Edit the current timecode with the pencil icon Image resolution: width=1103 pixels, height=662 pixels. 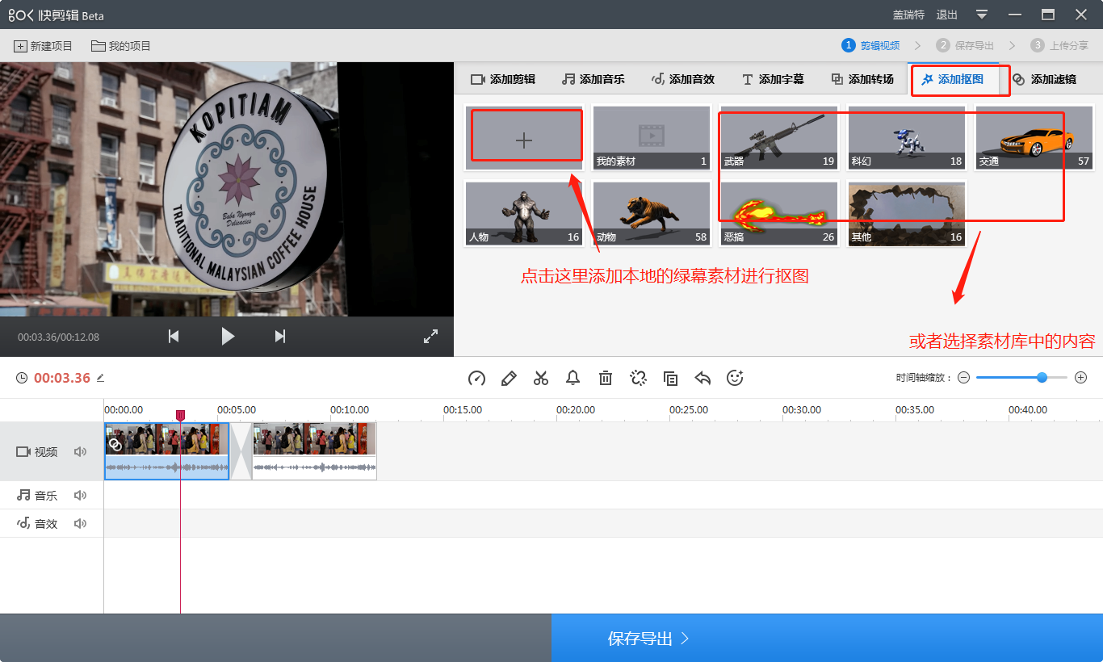tap(100, 378)
